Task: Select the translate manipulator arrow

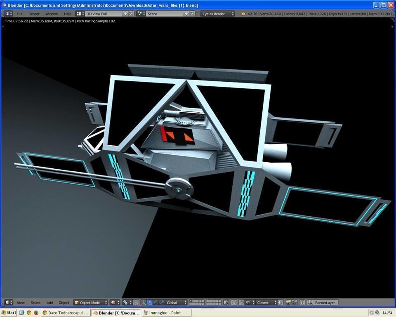Action: pyautogui.click(x=150, y=302)
